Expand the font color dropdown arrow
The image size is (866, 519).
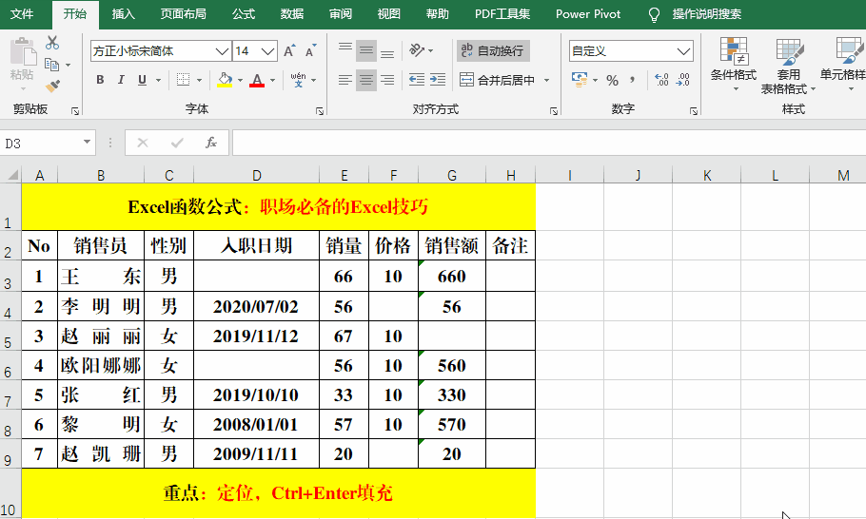pyautogui.click(x=272, y=81)
